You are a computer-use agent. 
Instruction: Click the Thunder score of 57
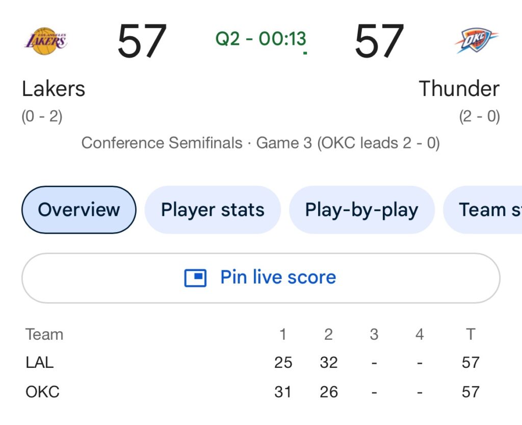coord(379,41)
